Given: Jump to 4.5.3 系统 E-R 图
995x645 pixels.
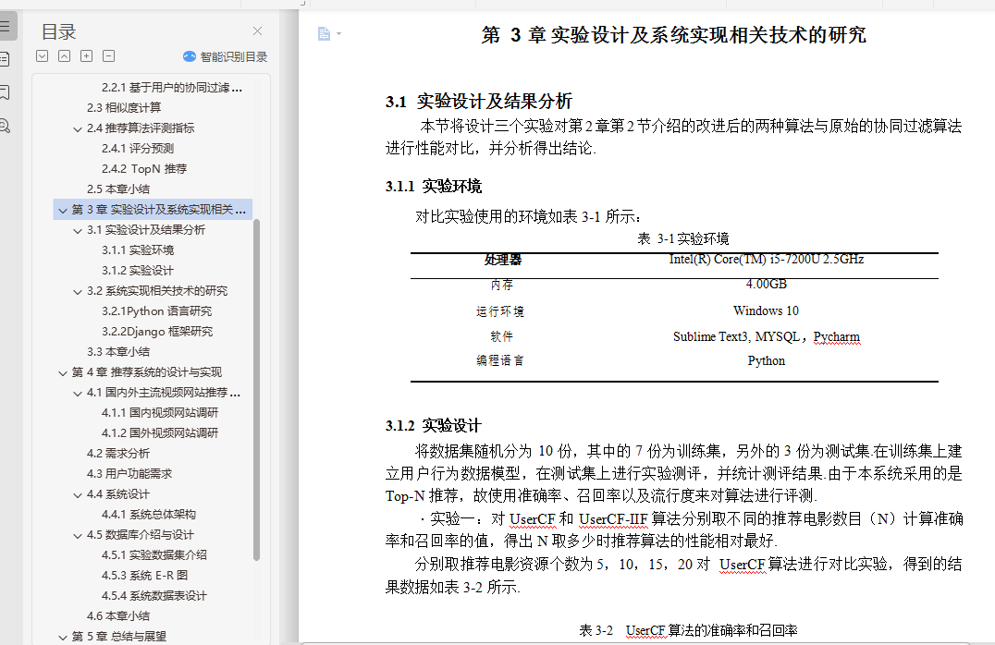Looking at the screenshot, I should point(144,576).
